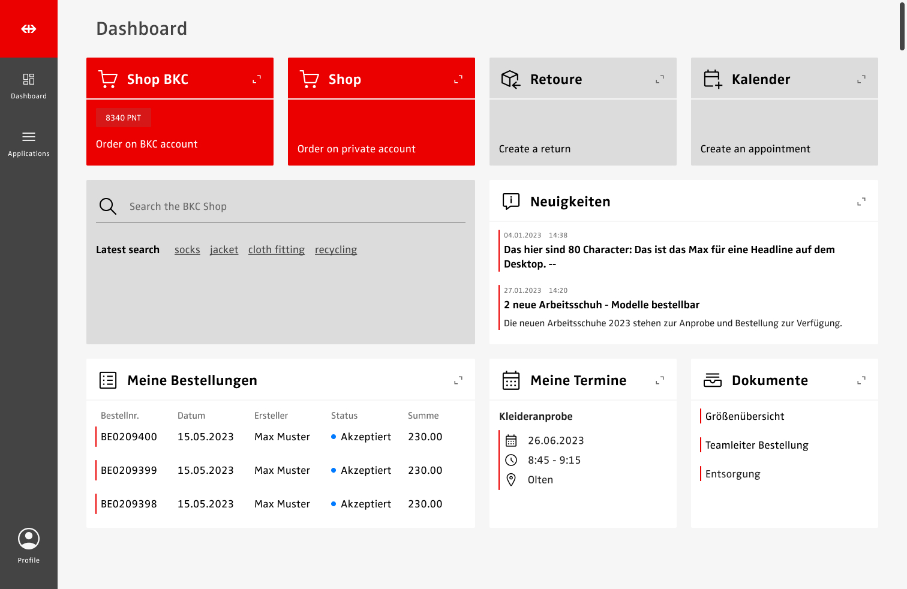The width and height of the screenshot is (907, 589).
Task: Expand the Shop BKC tile
Action: click(x=257, y=79)
